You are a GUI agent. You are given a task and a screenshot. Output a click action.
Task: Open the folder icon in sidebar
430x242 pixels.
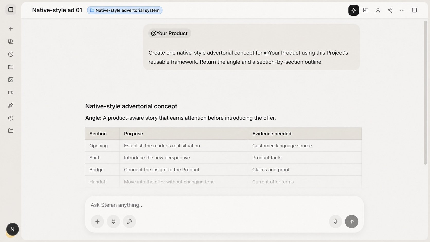(11, 131)
